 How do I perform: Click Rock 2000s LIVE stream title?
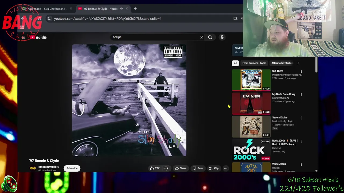[285, 142]
